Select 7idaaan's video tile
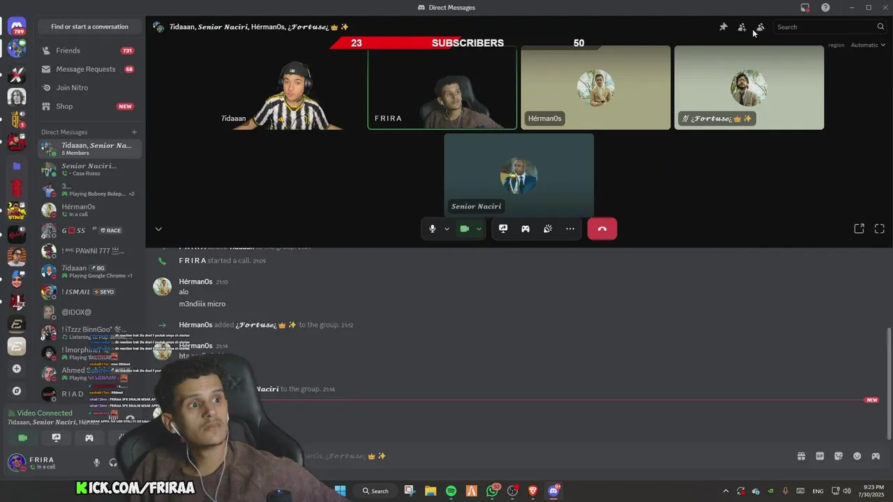 (290, 88)
